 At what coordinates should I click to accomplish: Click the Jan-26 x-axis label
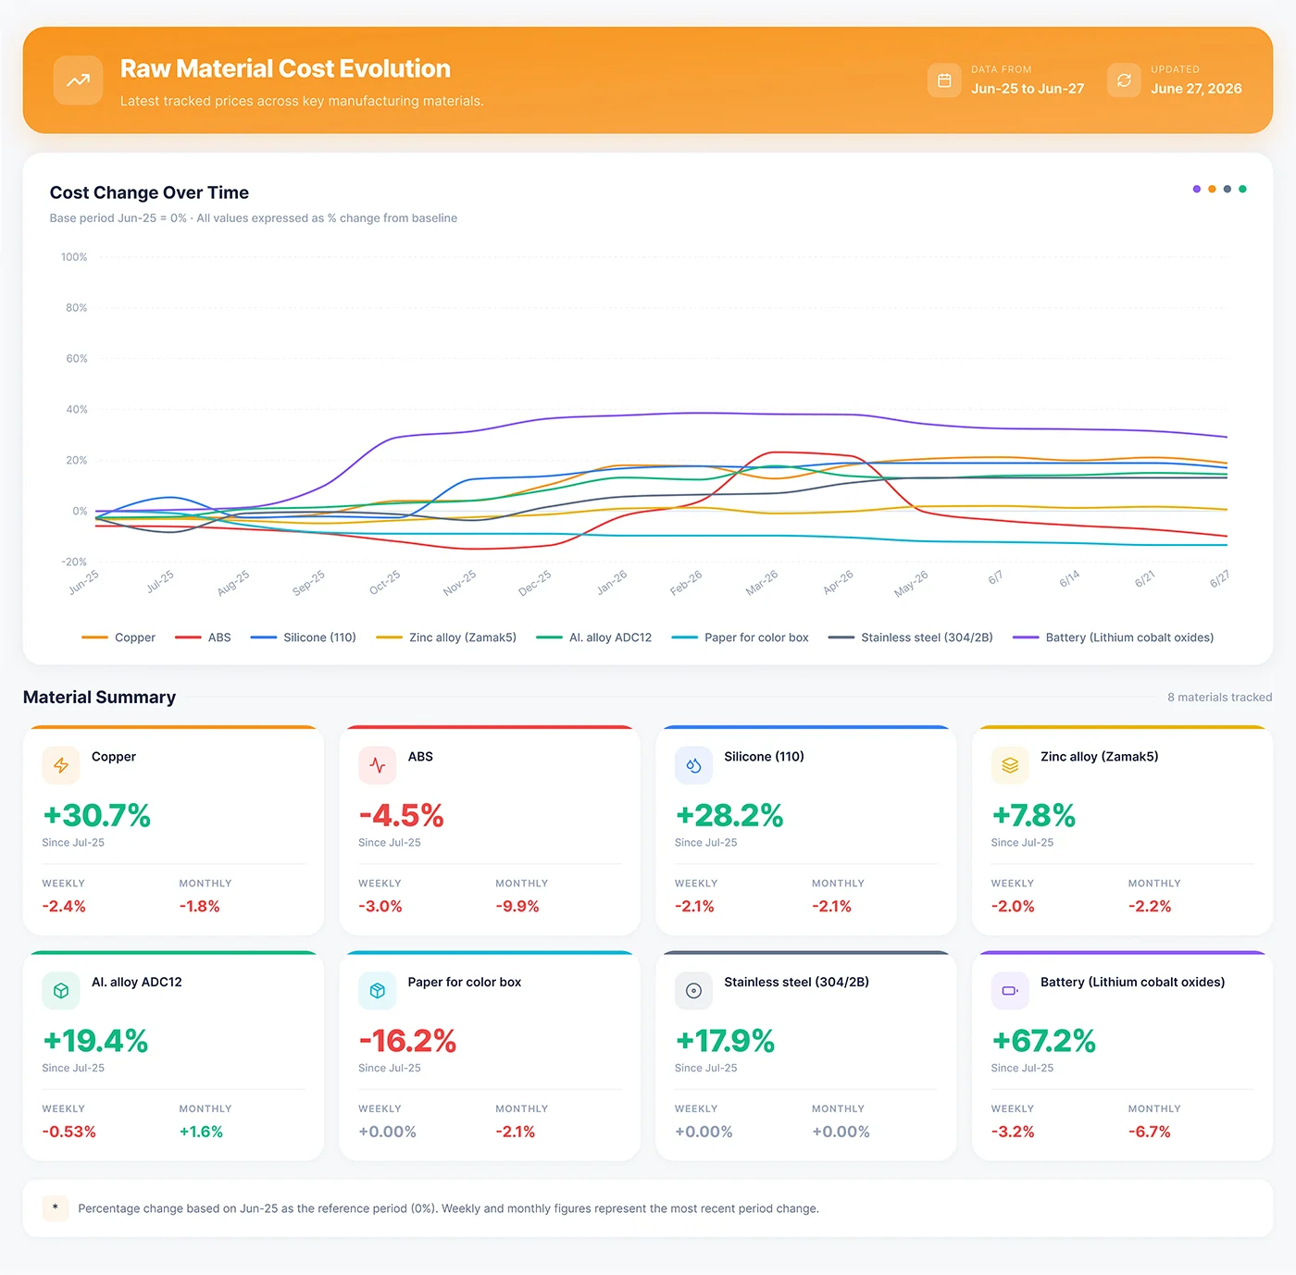pos(612,582)
